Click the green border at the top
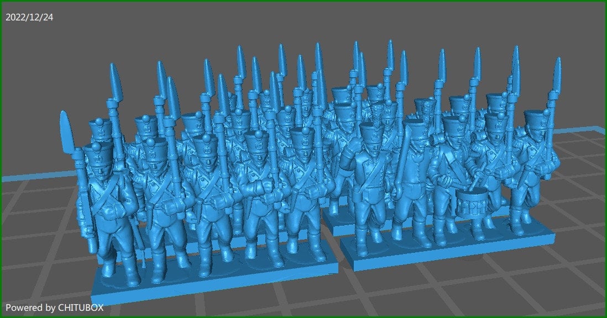The image size is (607, 318). click(x=303, y=2)
